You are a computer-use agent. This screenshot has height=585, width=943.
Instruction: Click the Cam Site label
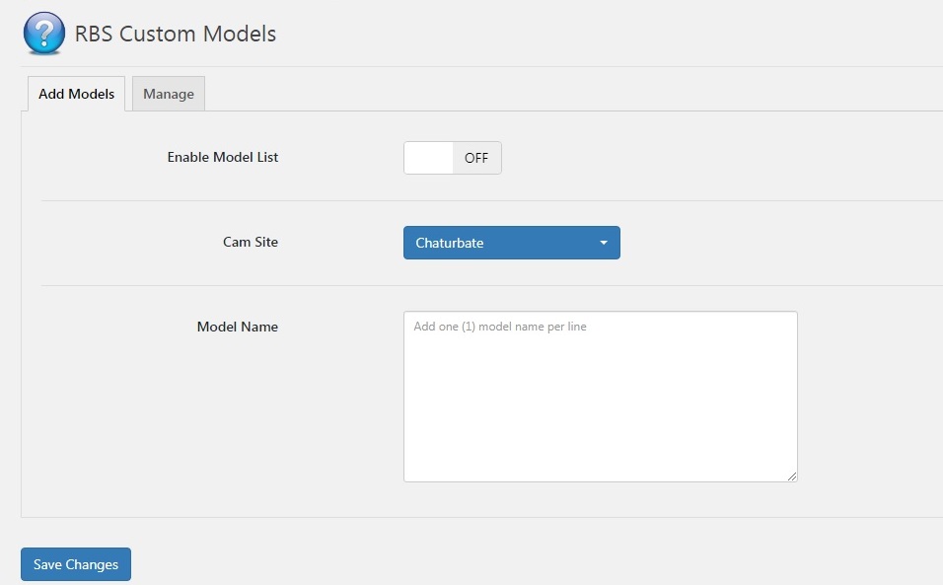coord(251,242)
